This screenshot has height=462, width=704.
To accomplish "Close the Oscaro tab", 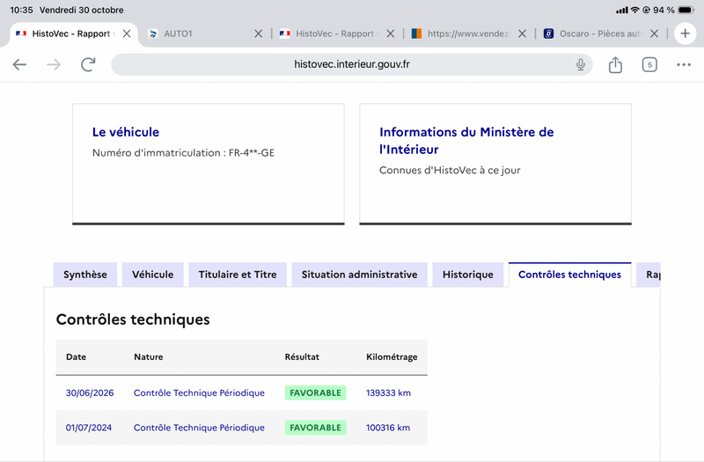I will [654, 33].
